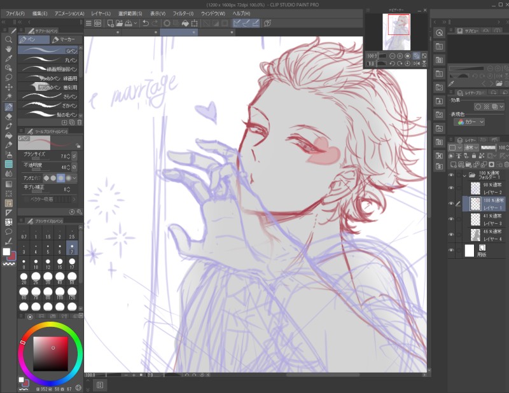Open the 表現色 カラー dropdown
Image resolution: width=509 pixels, height=393 pixels.
tap(469, 122)
